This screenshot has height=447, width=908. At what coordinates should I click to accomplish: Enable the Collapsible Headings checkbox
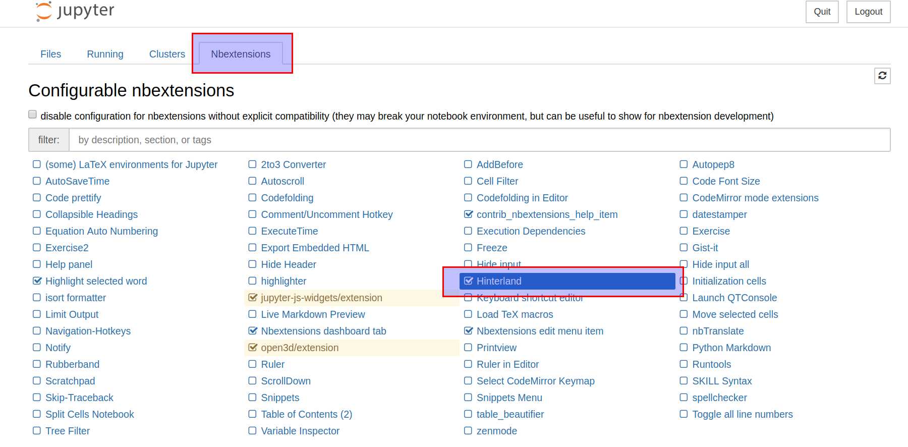37,214
